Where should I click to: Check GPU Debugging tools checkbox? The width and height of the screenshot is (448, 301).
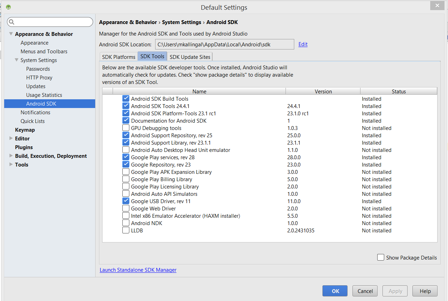click(126, 128)
